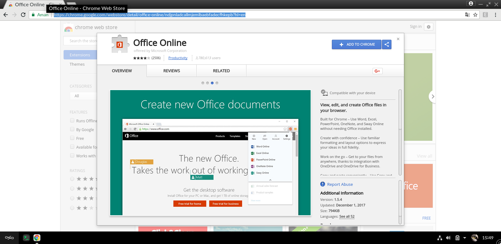This screenshot has width=501, height=244.
Task: Click the share icon beside Add to Chrome
Action: click(387, 44)
